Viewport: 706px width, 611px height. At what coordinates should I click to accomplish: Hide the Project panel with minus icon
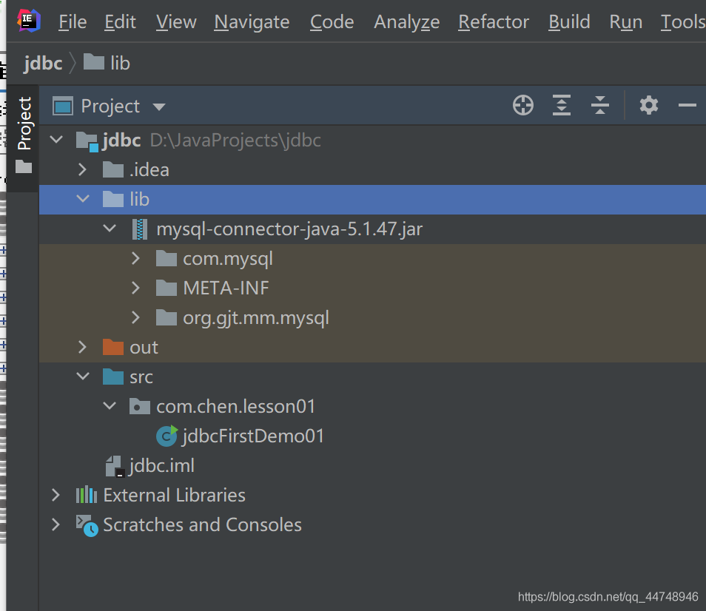tap(687, 106)
